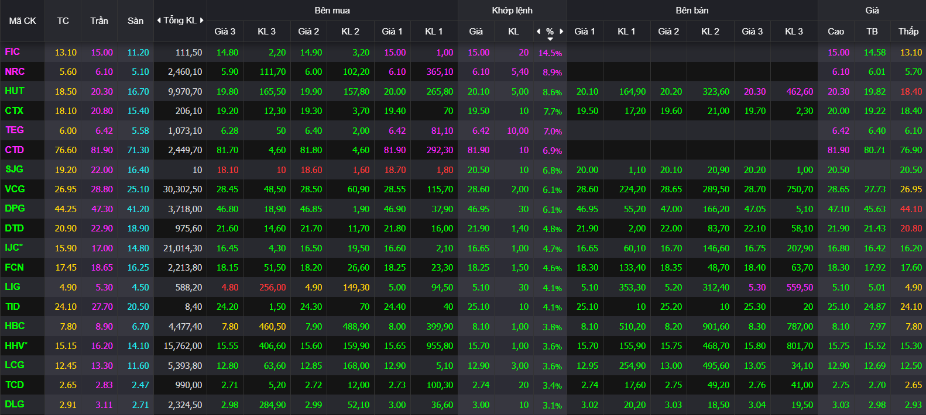Select the SJG stock symbol
The width and height of the screenshot is (926, 415).
(14, 170)
